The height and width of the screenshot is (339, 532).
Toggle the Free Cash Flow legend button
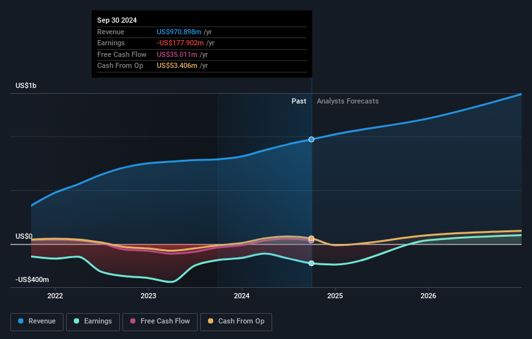(x=160, y=322)
